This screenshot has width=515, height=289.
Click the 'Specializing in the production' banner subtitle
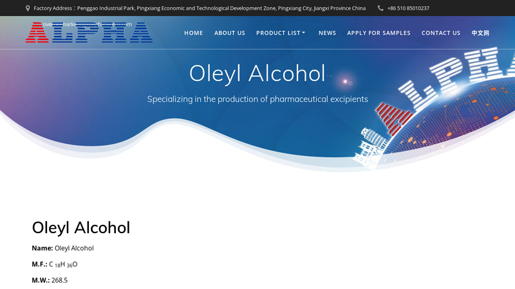pyautogui.click(x=257, y=99)
